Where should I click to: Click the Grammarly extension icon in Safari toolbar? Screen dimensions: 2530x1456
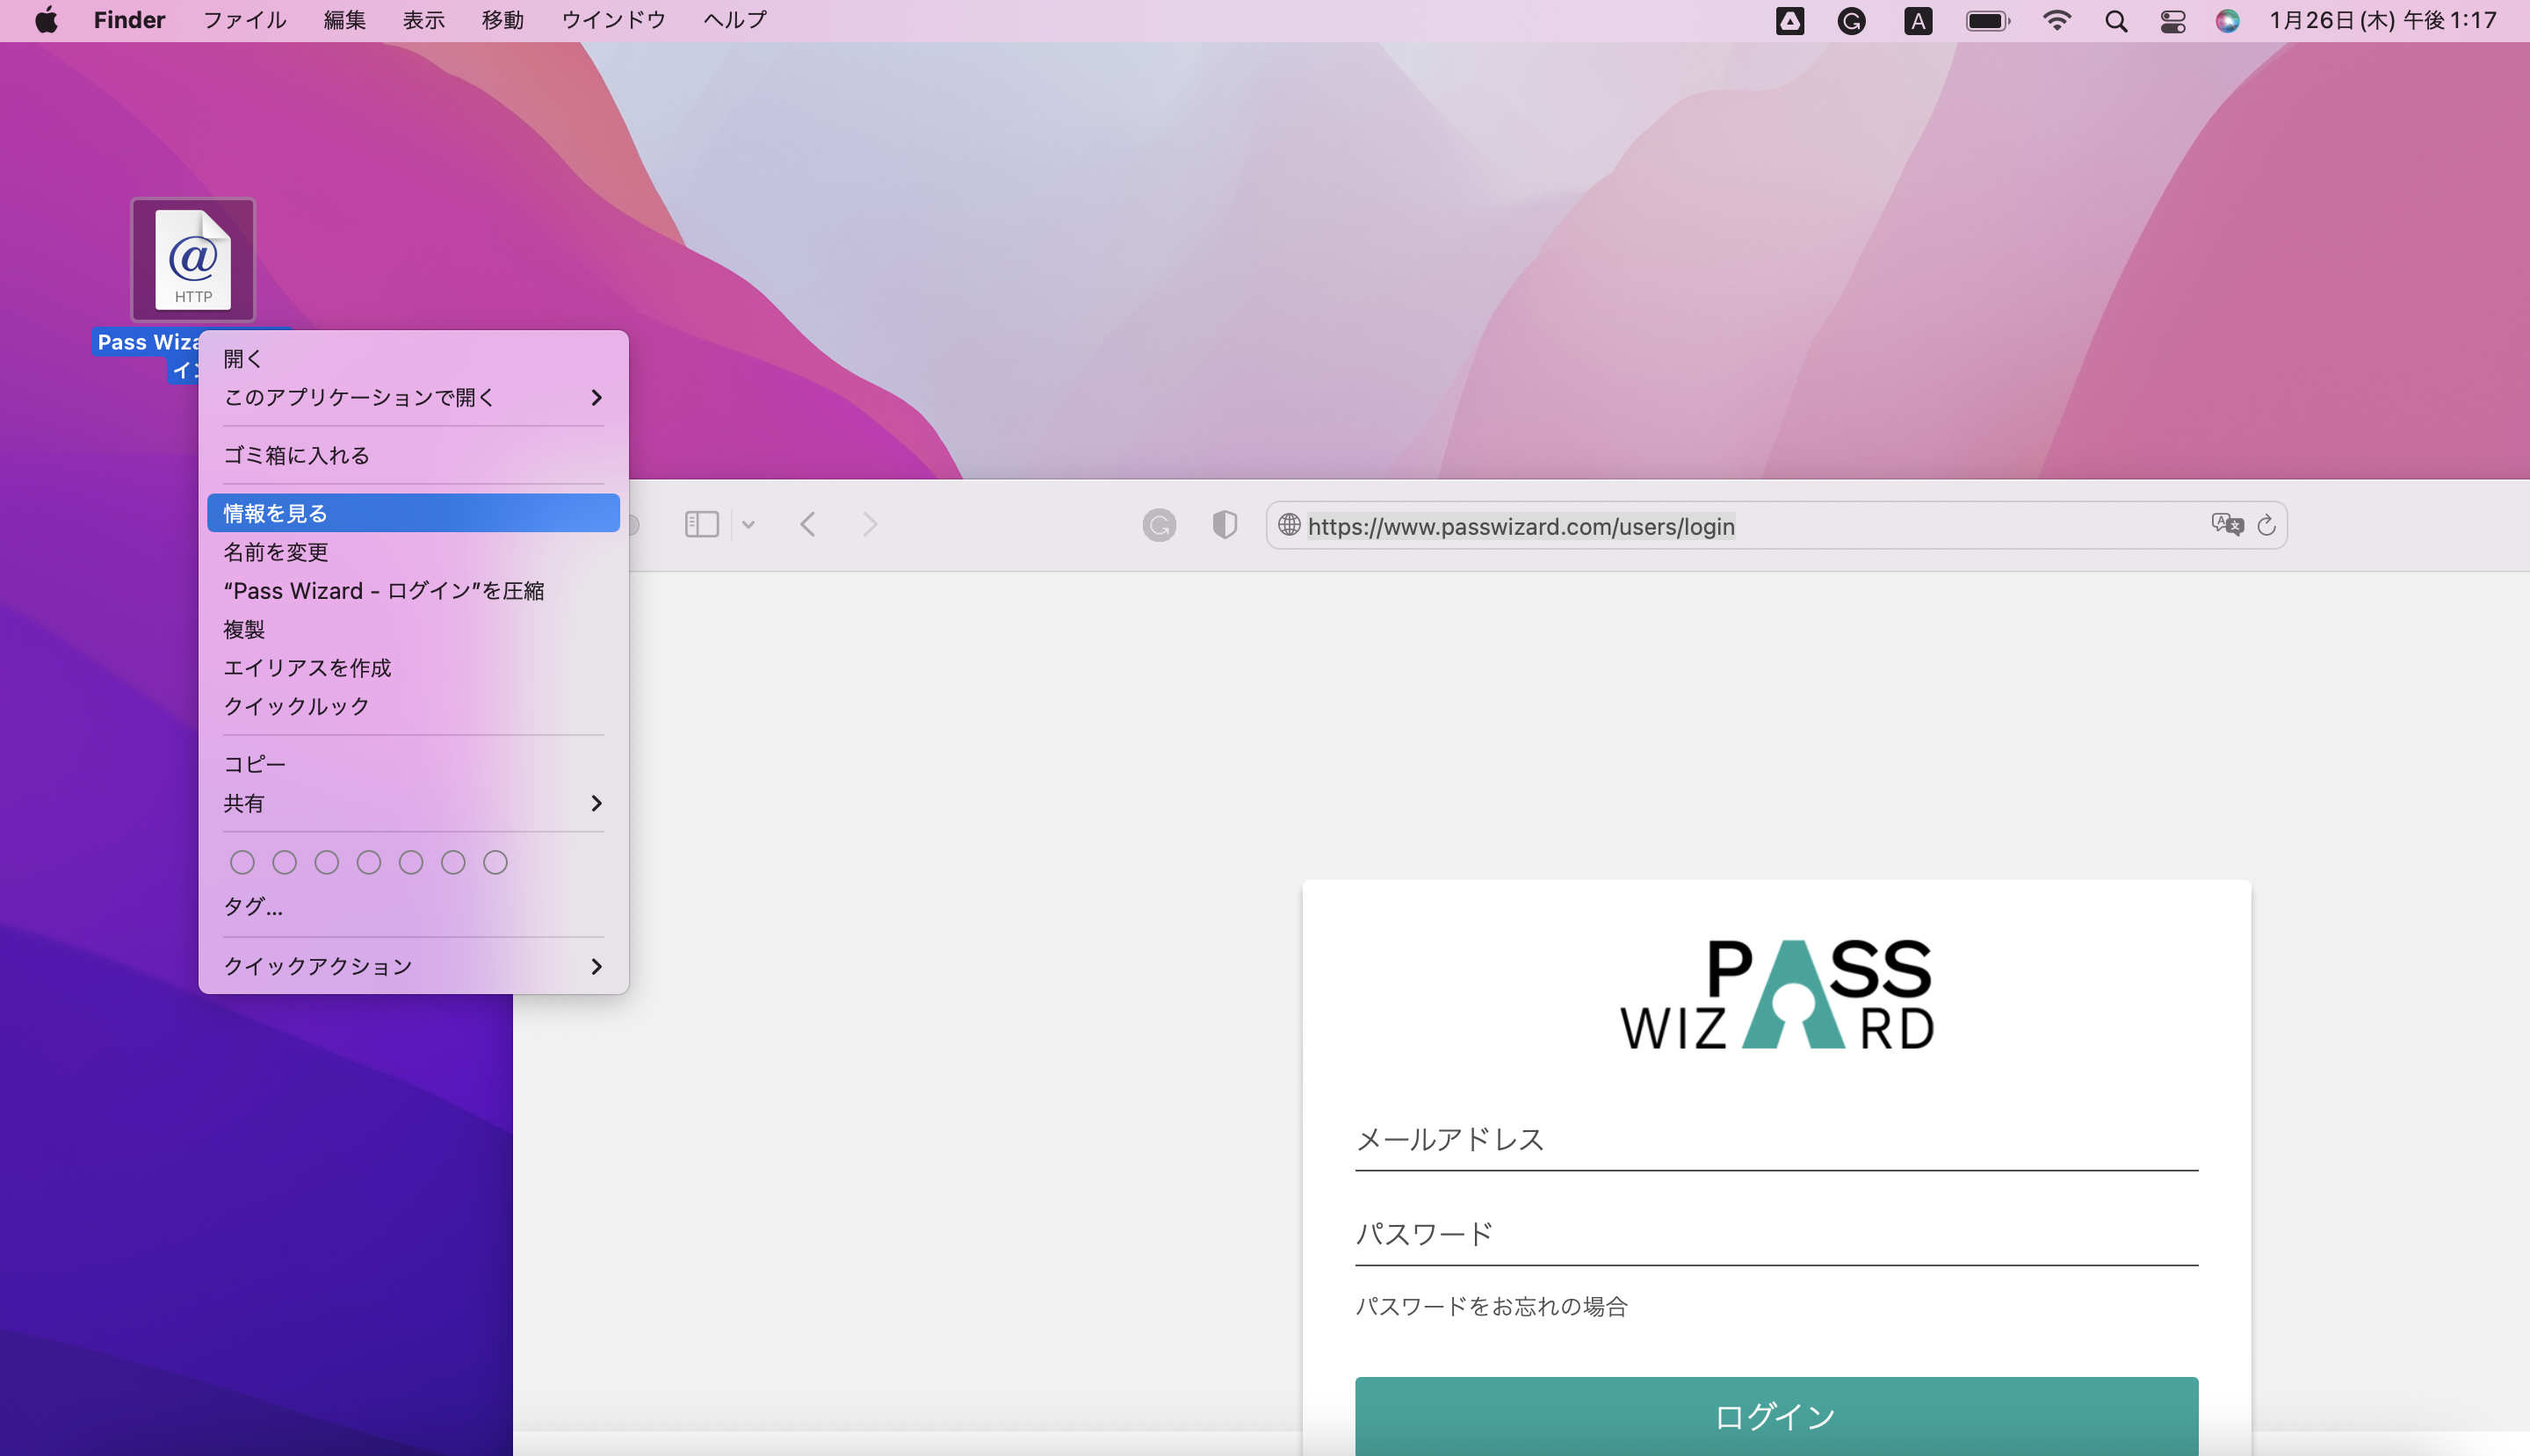1159,524
